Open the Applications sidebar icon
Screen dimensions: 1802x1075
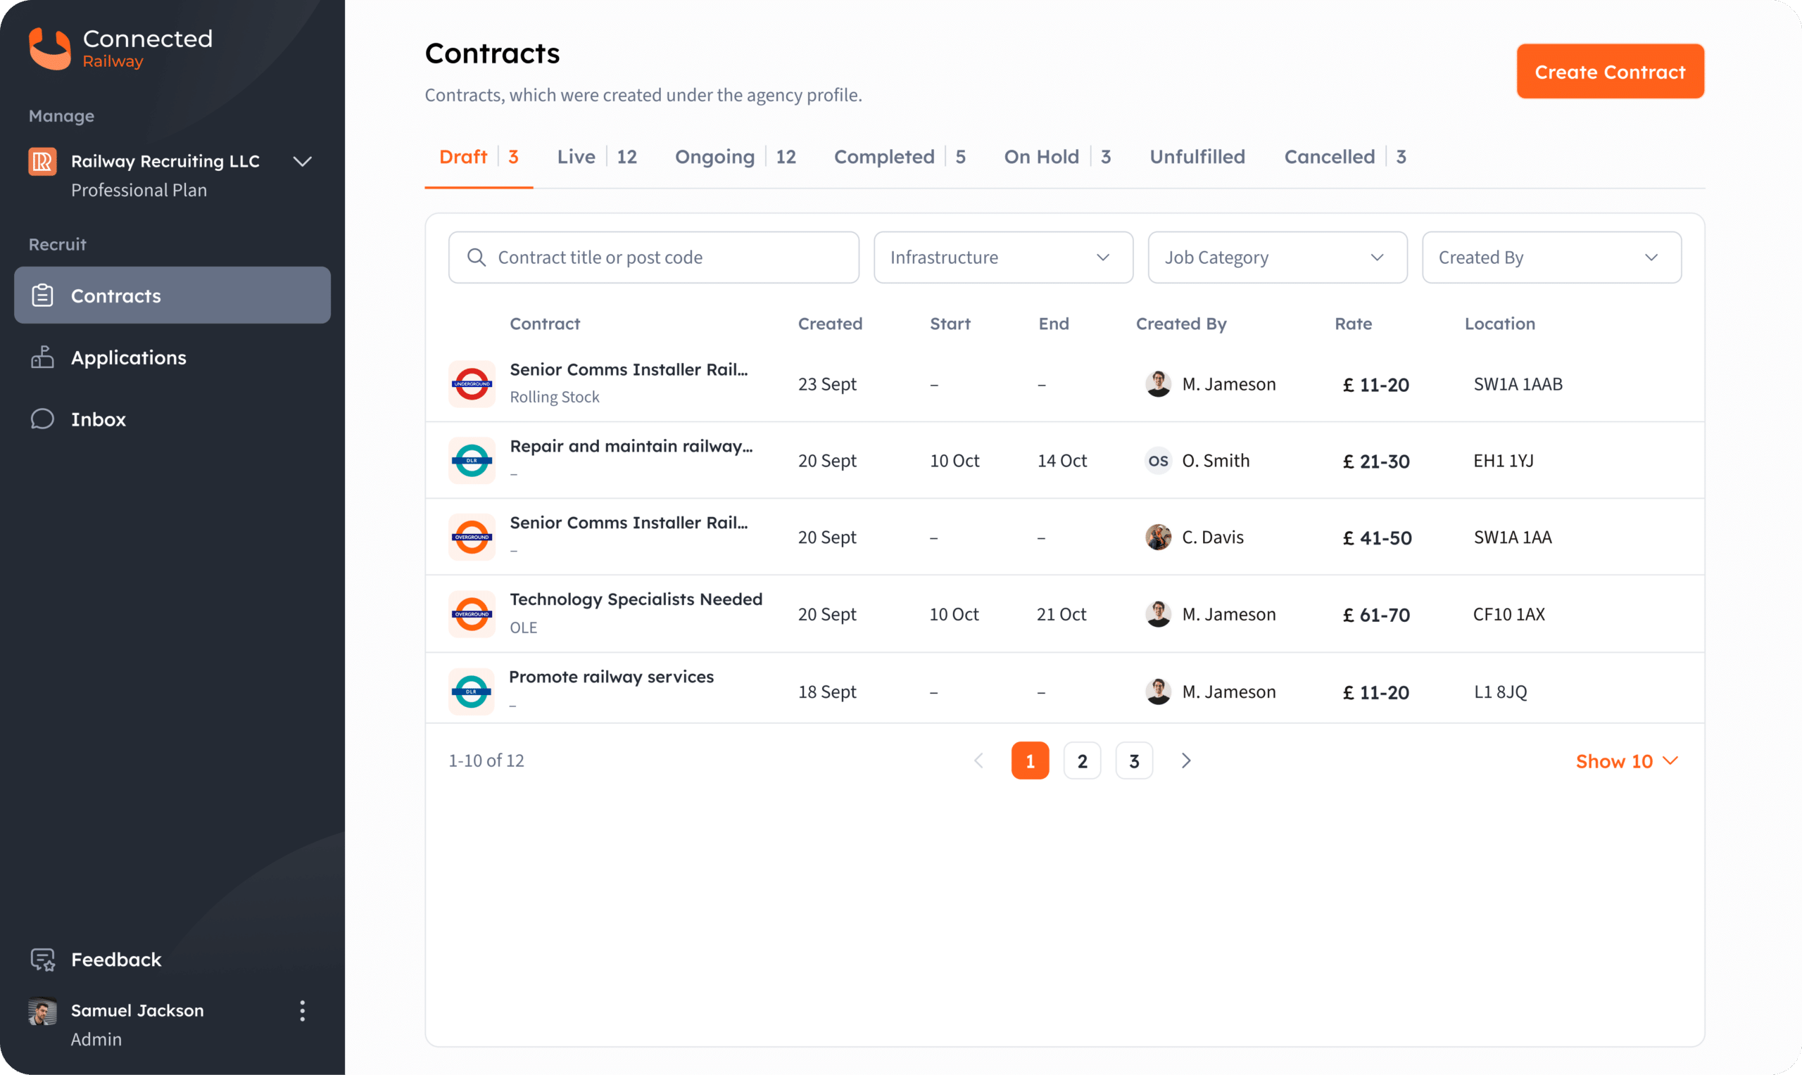coord(43,357)
